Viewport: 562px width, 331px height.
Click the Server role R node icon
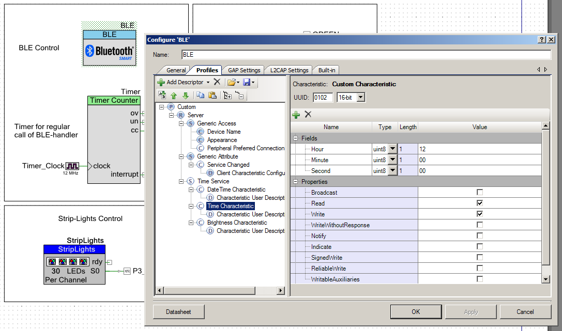(180, 115)
